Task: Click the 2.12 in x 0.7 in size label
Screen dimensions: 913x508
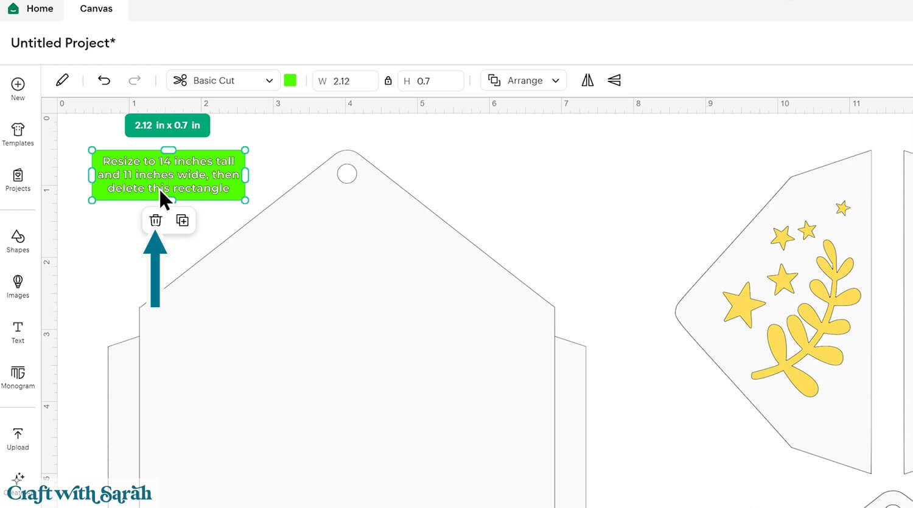Action: click(x=167, y=125)
